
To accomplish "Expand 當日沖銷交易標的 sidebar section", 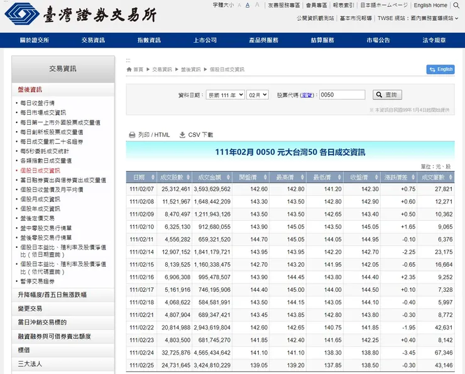I will point(63,323).
